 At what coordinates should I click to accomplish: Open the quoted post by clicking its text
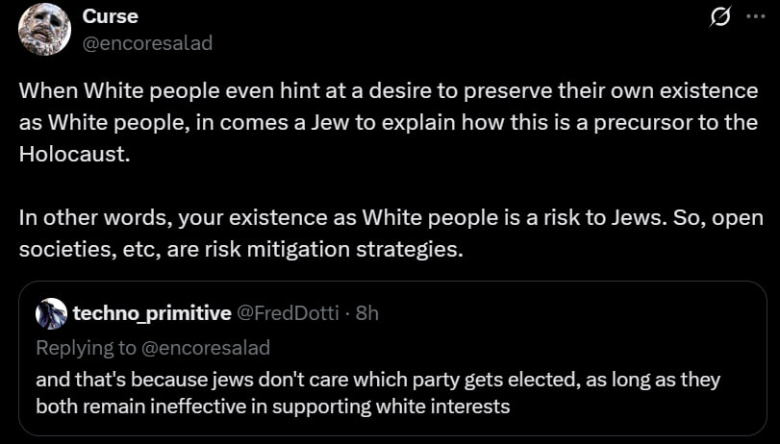tap(377, 381)
